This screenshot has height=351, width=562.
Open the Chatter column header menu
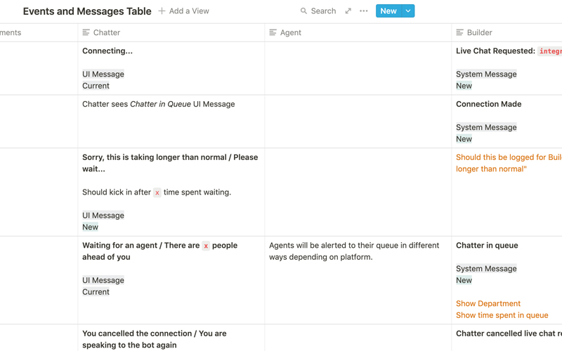coord(171,32)
